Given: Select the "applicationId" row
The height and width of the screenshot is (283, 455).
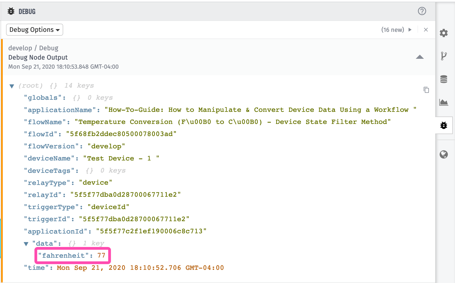Looking at the screenshot, I should click(115, 231).
